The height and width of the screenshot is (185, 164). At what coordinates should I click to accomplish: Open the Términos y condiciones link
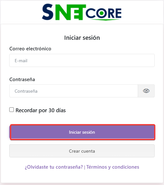point(113,167)
